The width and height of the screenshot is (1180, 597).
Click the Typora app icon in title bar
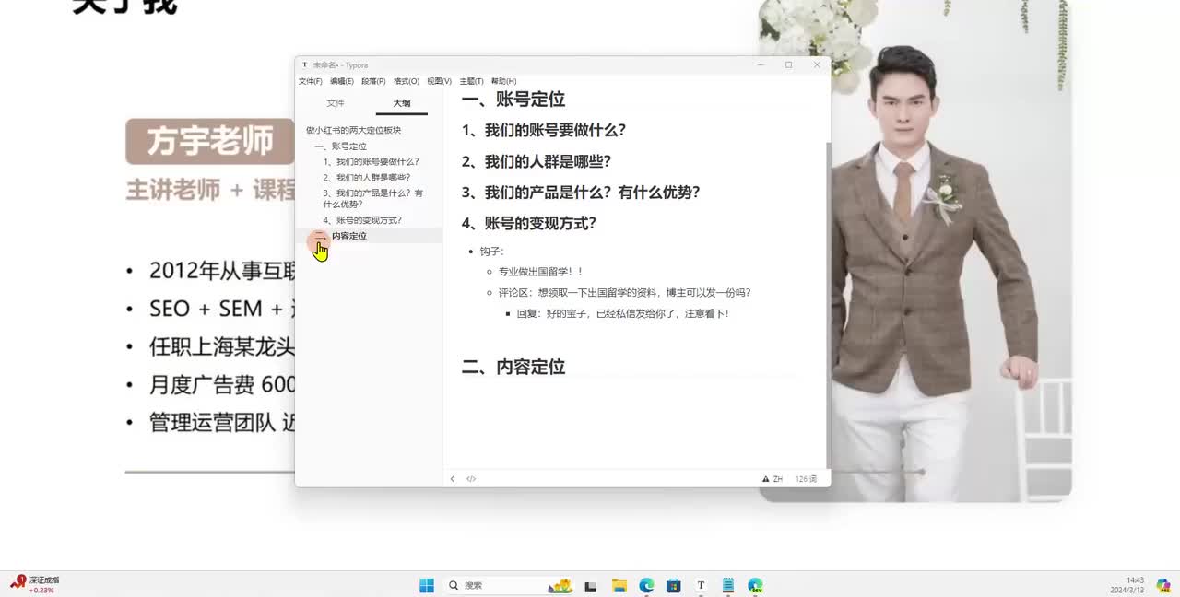304,65
